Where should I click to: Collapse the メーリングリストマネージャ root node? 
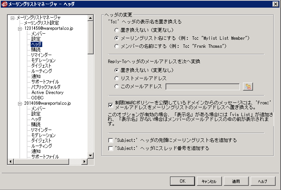point(13,18)
